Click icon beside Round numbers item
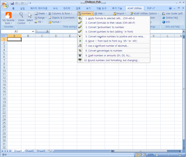 point(80,60)
